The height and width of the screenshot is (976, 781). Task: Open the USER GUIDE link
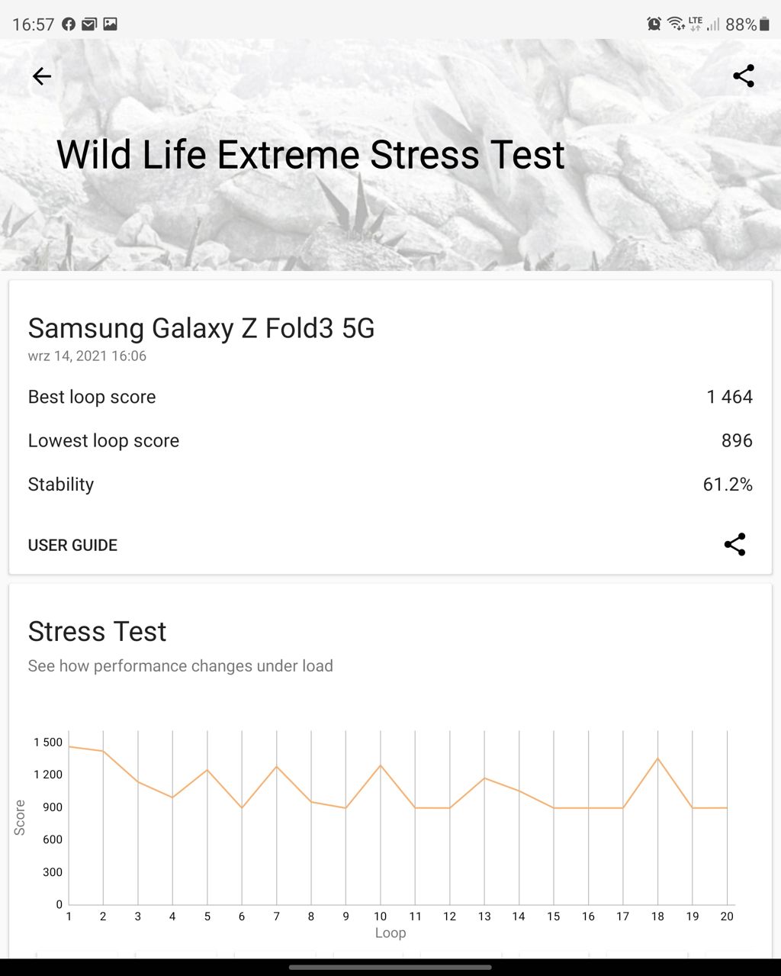pos(72,545)
